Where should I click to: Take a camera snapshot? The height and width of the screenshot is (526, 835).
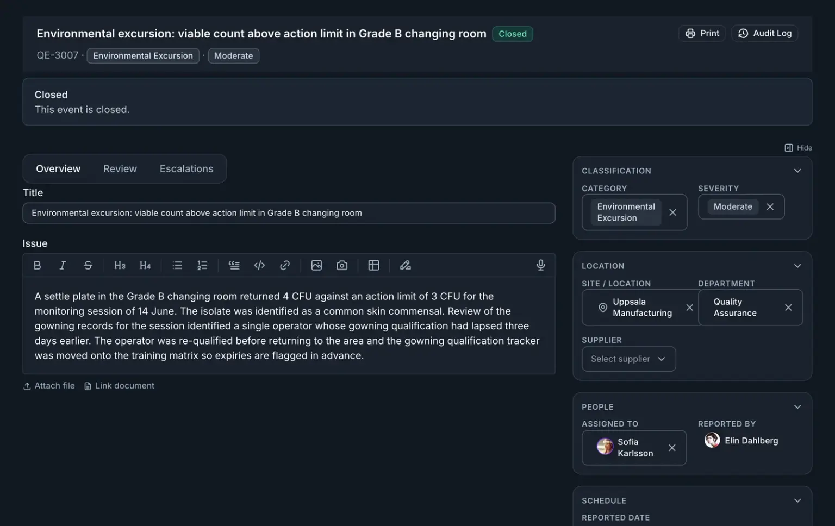pyautogui.click(x=342, y=265)
